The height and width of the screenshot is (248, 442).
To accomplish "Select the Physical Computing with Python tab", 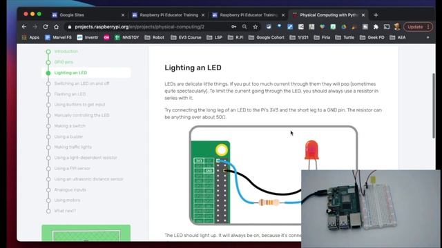I will [329, 15].
